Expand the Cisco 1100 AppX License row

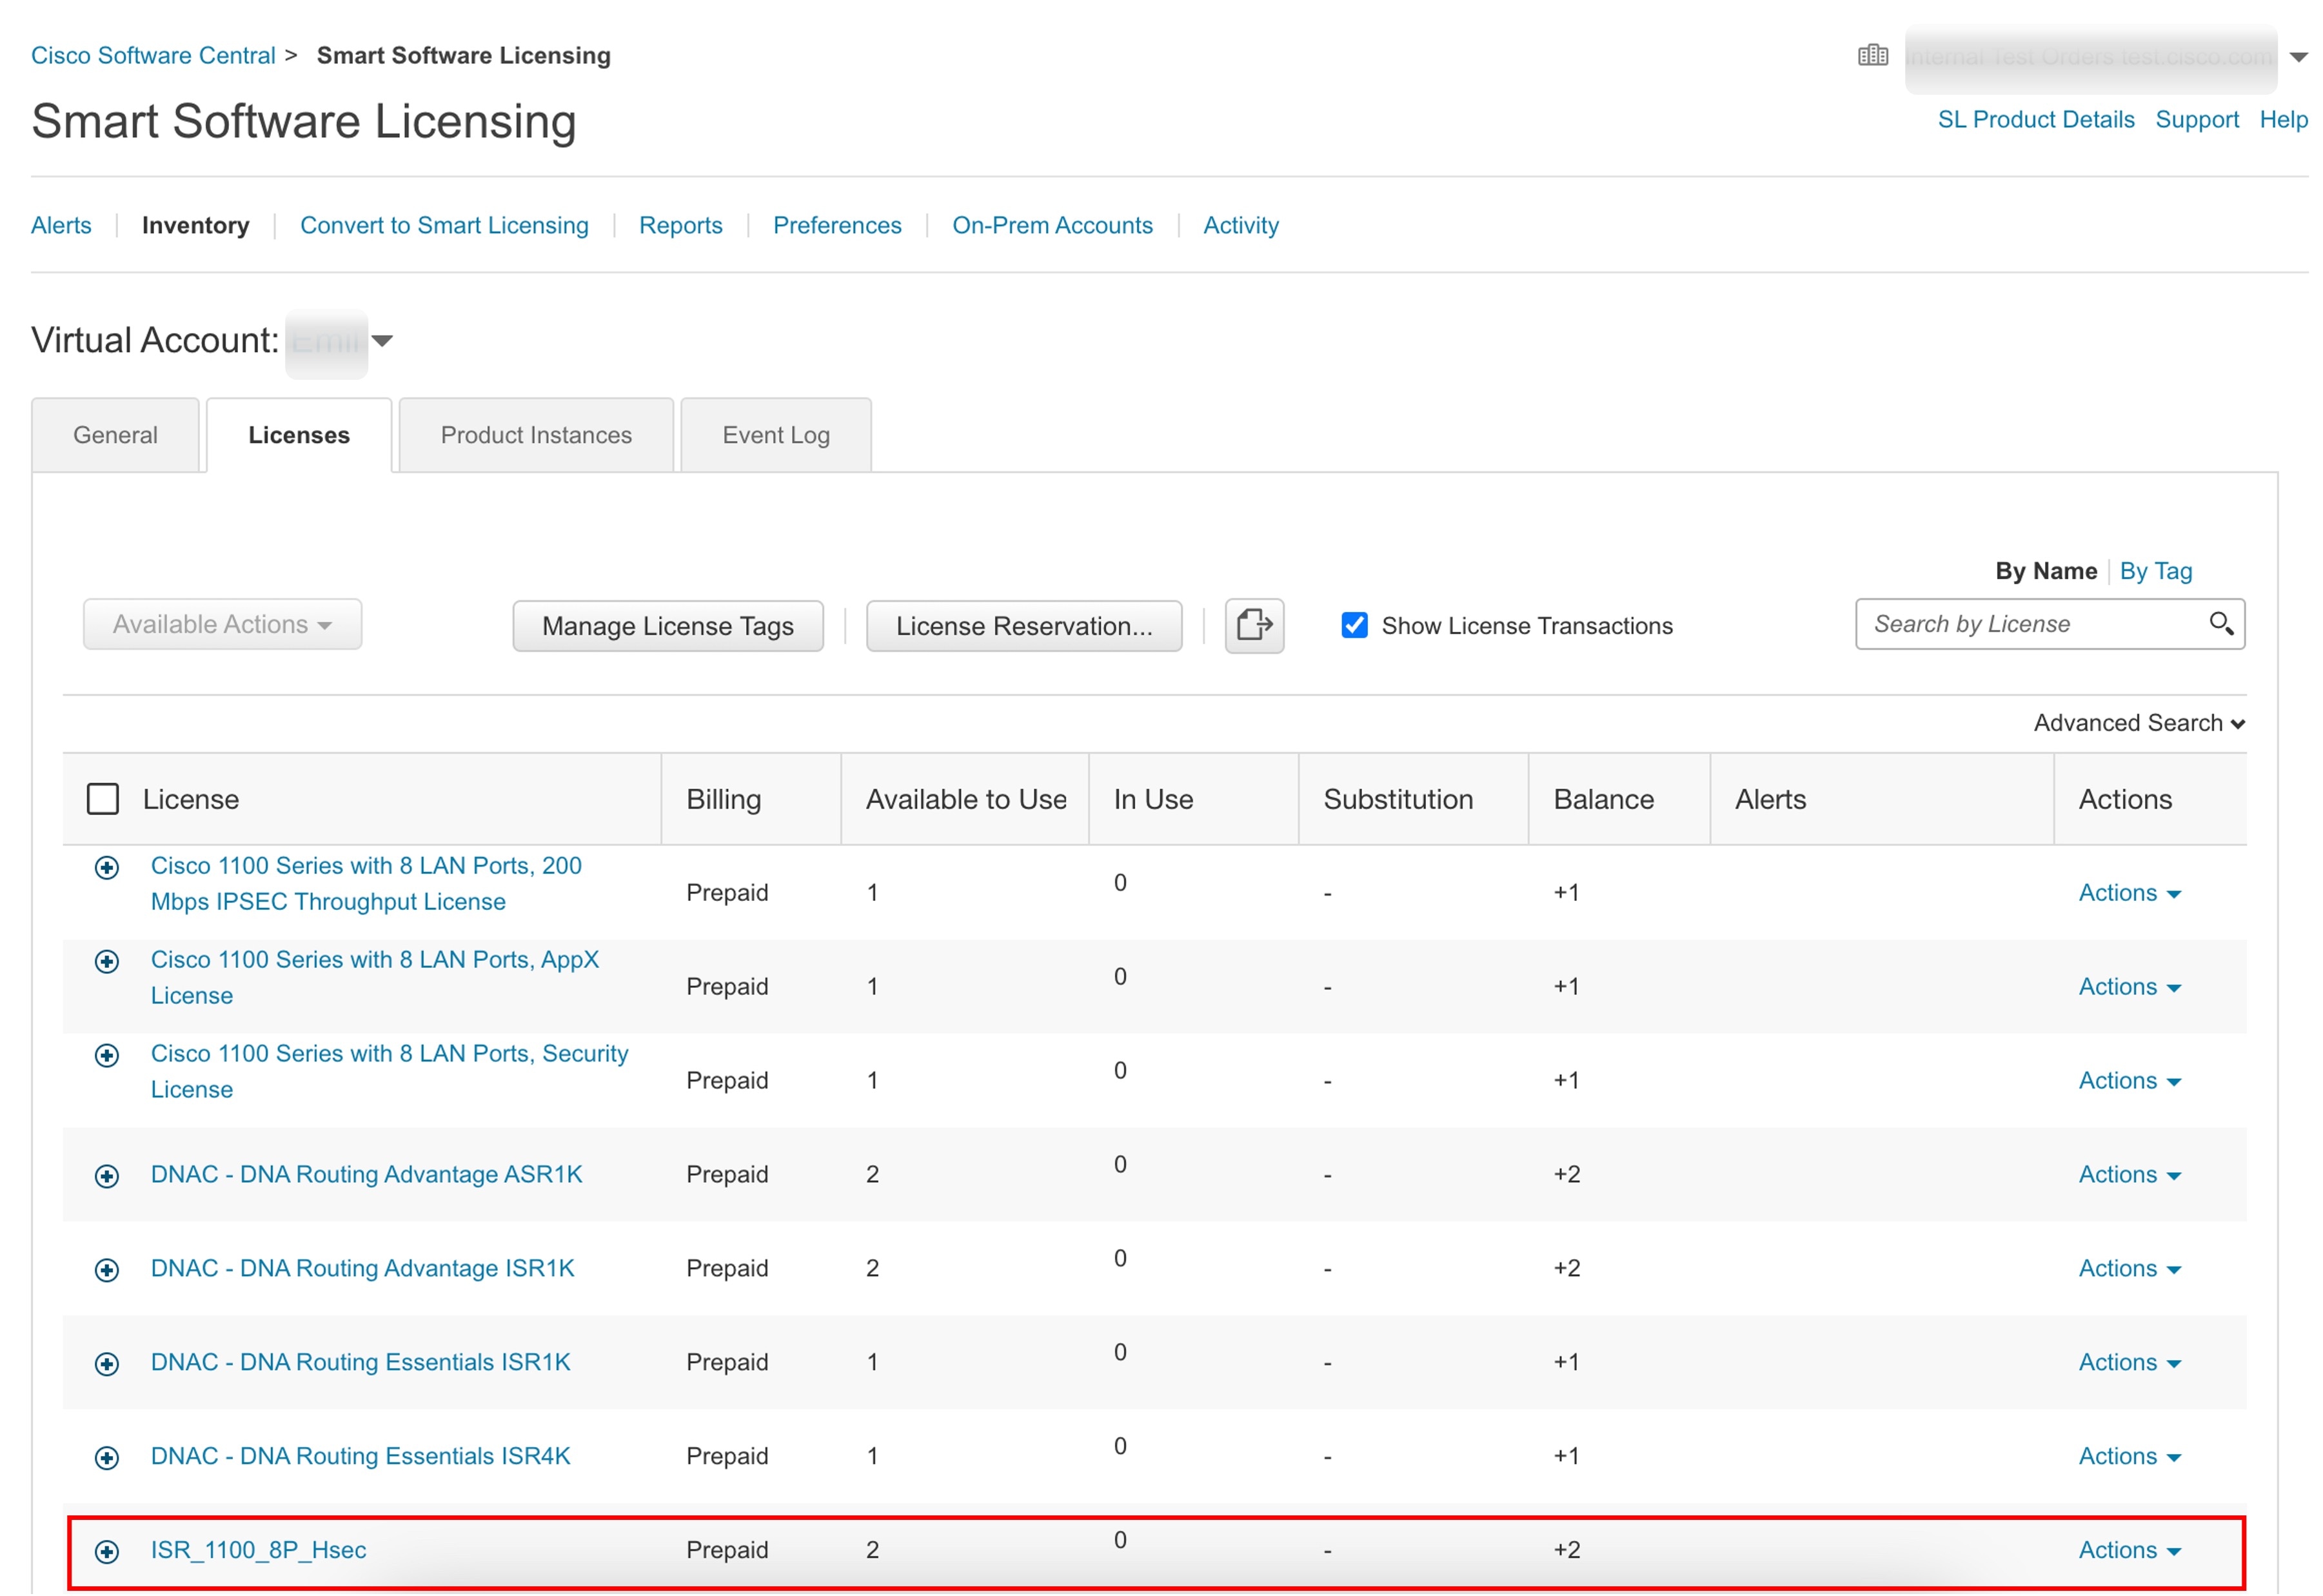(107, 961)
